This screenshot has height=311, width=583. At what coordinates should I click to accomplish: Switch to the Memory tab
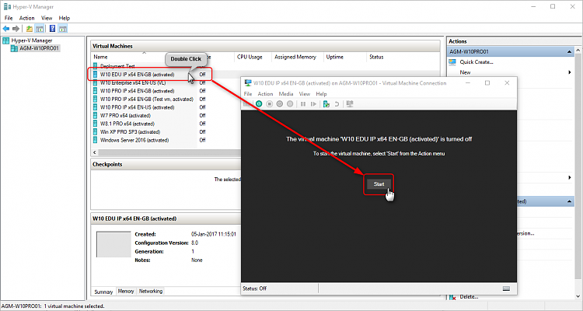tap(126, 292)
